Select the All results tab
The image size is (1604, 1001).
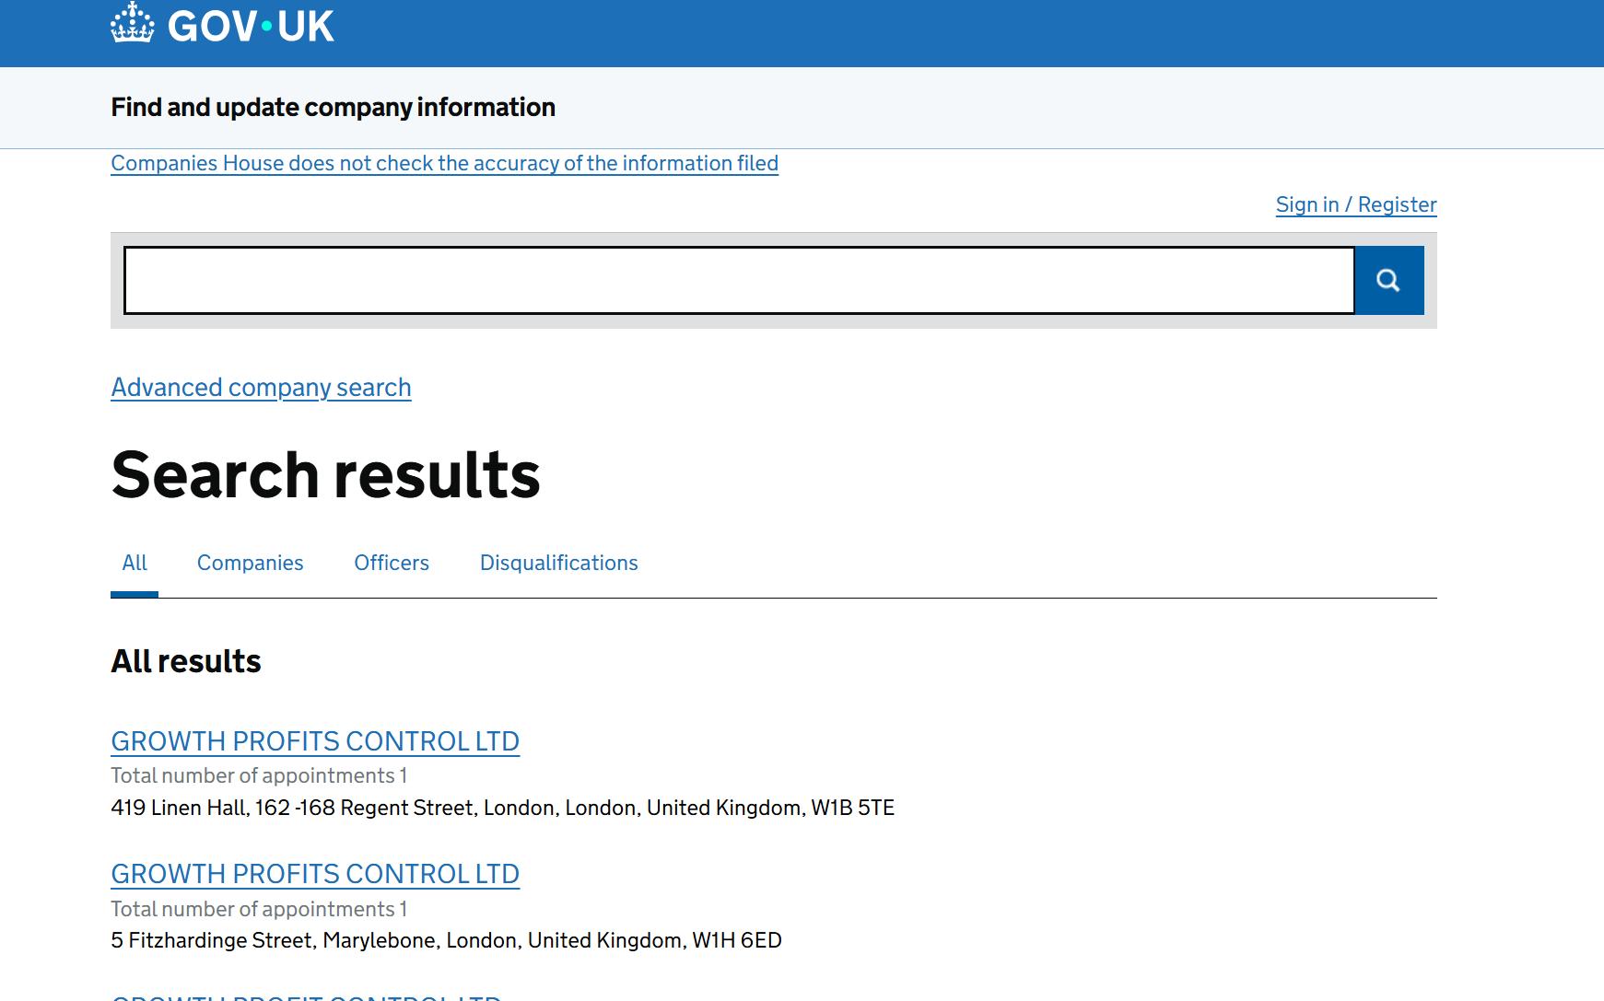coord(135,563)
